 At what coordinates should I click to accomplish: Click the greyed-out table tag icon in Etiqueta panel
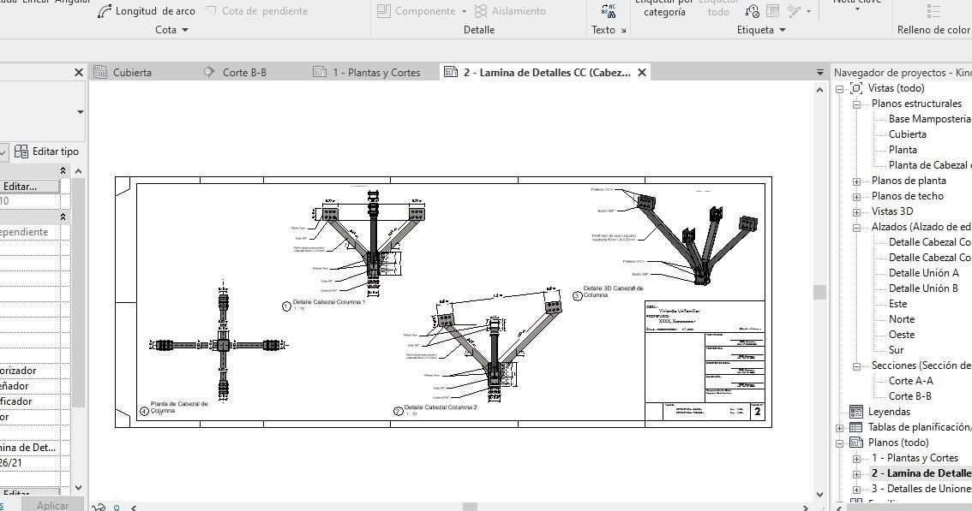tap(772, 11)
